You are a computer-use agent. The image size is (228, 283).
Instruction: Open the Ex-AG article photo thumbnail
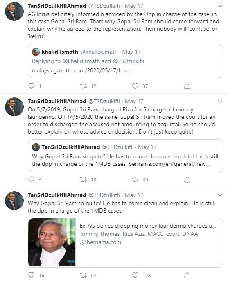click(52, 242)
